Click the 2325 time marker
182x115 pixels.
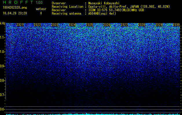click(89, 25)
